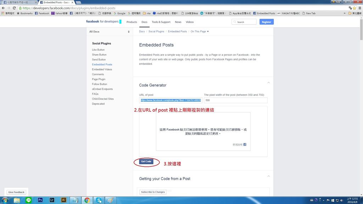Reload the page with the refresh icon
Image resolution: width=363 pixels, height=204 pixels.
(x=14, y=8)
